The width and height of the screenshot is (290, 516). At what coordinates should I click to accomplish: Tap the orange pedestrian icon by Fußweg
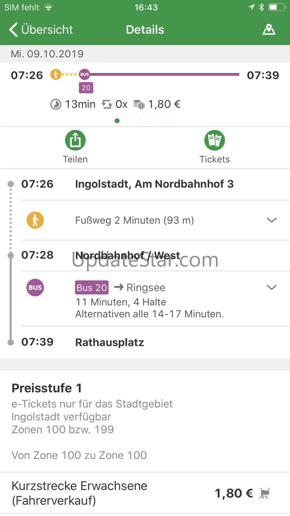tap(35, 220)
